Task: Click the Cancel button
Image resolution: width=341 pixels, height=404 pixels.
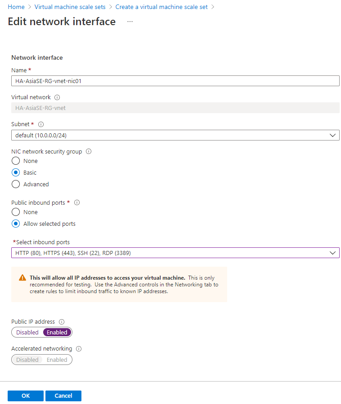Action: pos(63,396)
